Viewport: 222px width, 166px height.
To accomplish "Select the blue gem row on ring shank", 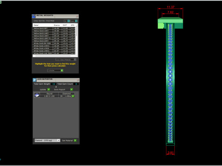I will (x=170, y=83).
